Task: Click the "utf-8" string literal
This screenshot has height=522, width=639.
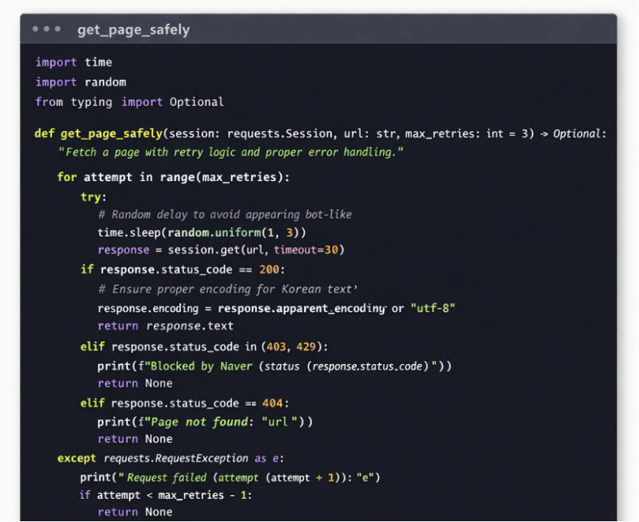Action: (x=435, y=308)
